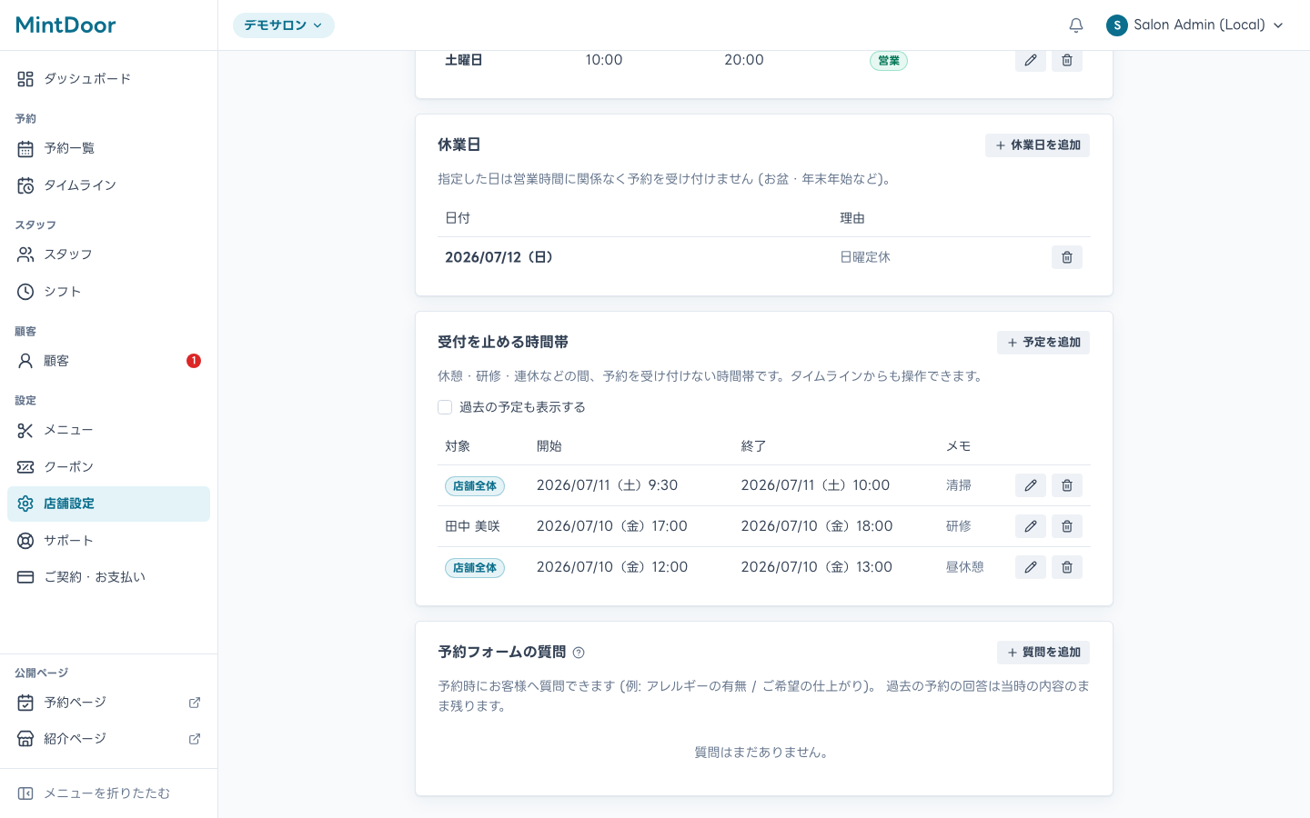Screen dimensions: 1310x818
Task: Go to ダッシュボード in the sidebar
Action: tap(108, 79)
